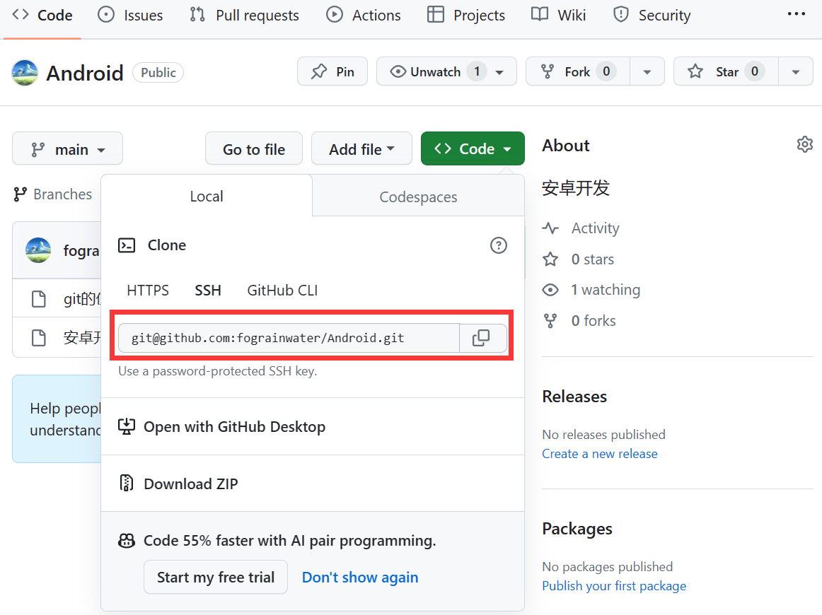Expand the Fork options dropdown arrow
This screenshot has width=822, height=615.
pyautogui.click(x=647, y=71)
